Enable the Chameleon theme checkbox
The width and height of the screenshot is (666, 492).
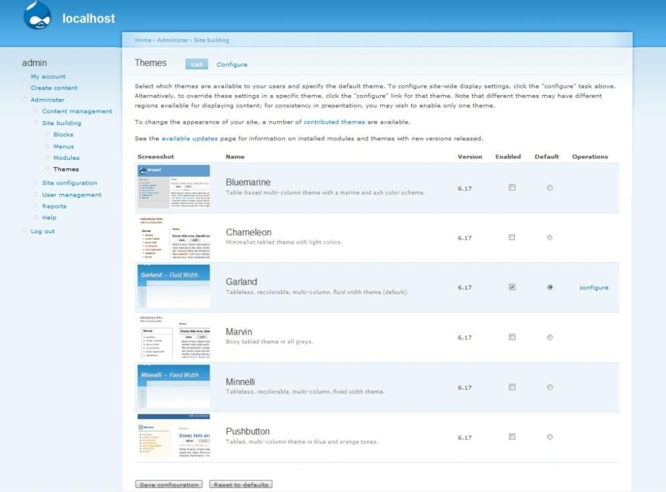(512, 237)
